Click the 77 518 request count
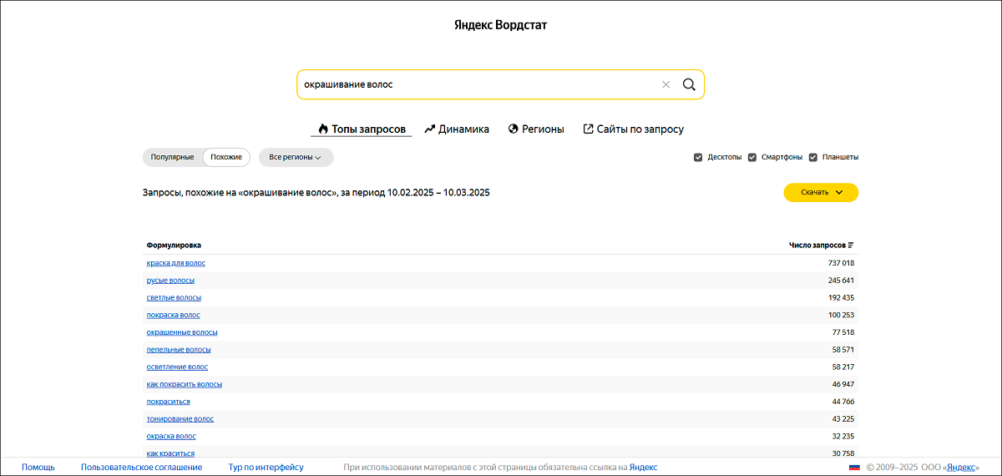The width and height of the screenshot is (1002, 476). 843,332
